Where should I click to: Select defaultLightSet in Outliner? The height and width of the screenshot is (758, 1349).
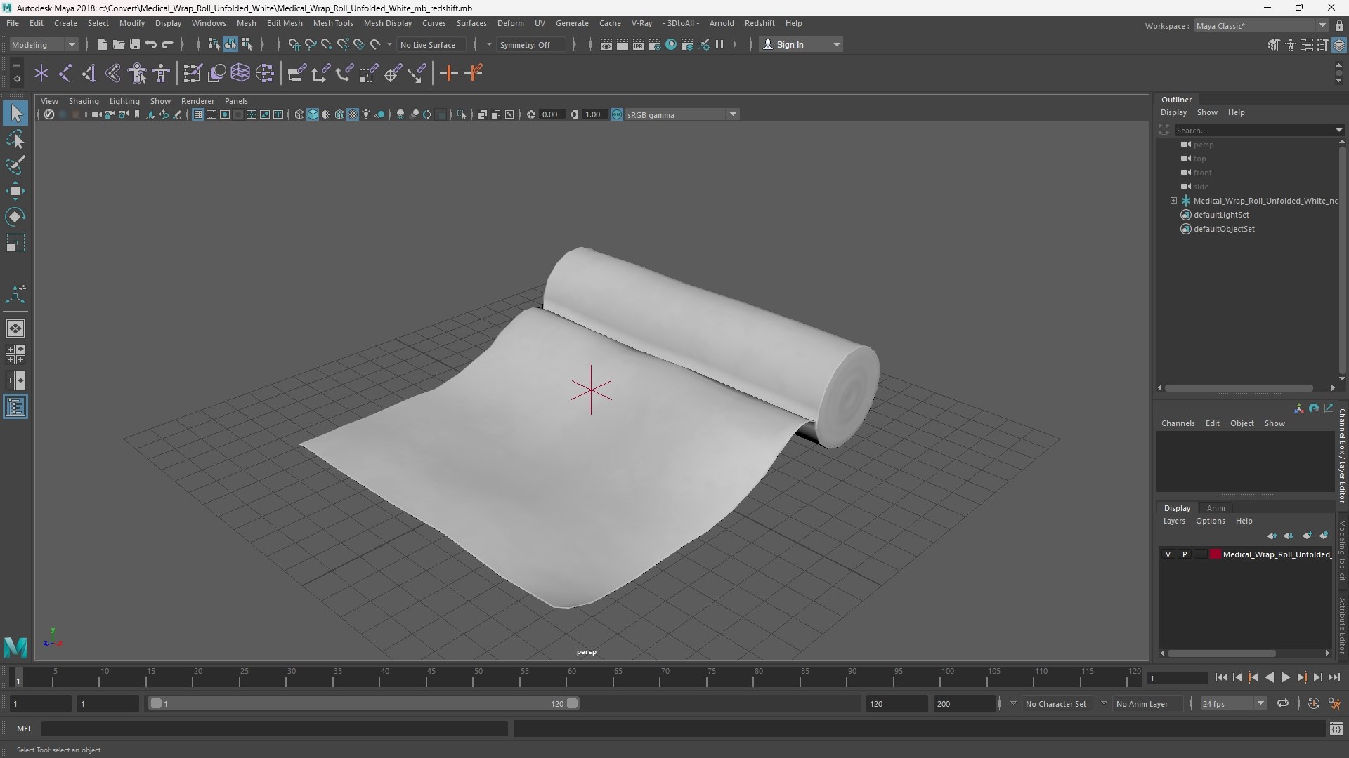coord(1221,215)
